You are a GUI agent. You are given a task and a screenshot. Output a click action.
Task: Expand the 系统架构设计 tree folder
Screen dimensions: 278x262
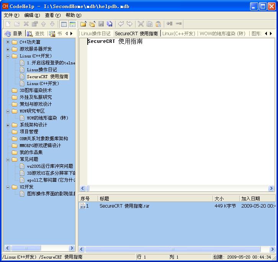(x=8, y=125)
